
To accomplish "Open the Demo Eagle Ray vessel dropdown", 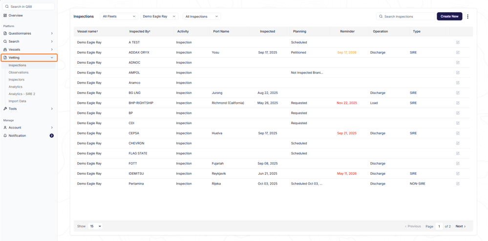I will (159, 16).
